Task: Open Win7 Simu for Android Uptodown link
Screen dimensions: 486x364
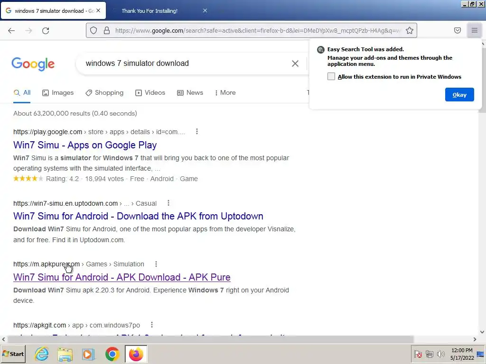Action: tap(138, 216)
